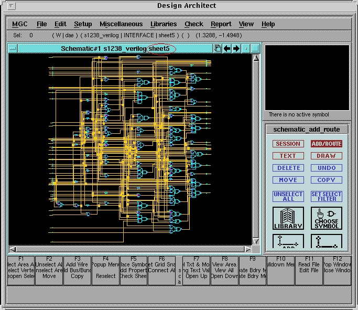Switch palette to SESSION mode
The height and width of the screenshot is (310, 358).
pos(288,144)
